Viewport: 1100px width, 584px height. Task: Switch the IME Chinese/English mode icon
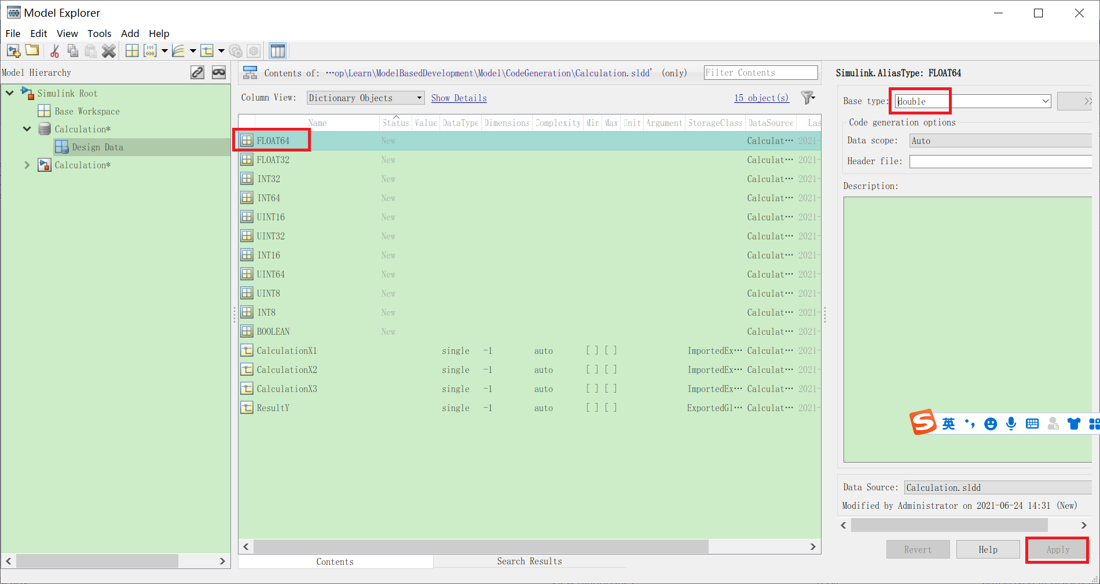click(x=948, y=424)
